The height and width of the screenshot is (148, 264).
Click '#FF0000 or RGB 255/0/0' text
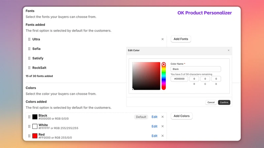[55, 137]
